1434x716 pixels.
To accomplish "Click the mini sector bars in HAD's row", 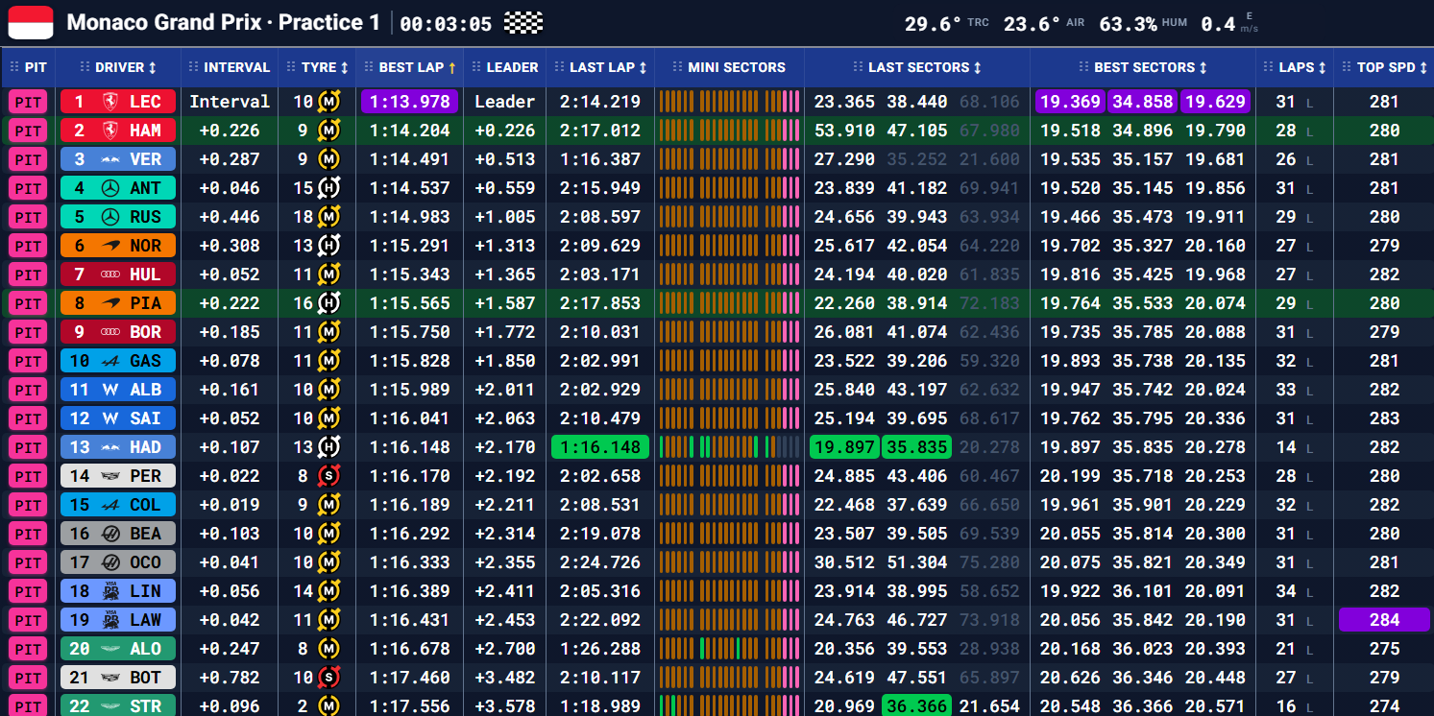I will pyautogui.click(x=730, y=447).
